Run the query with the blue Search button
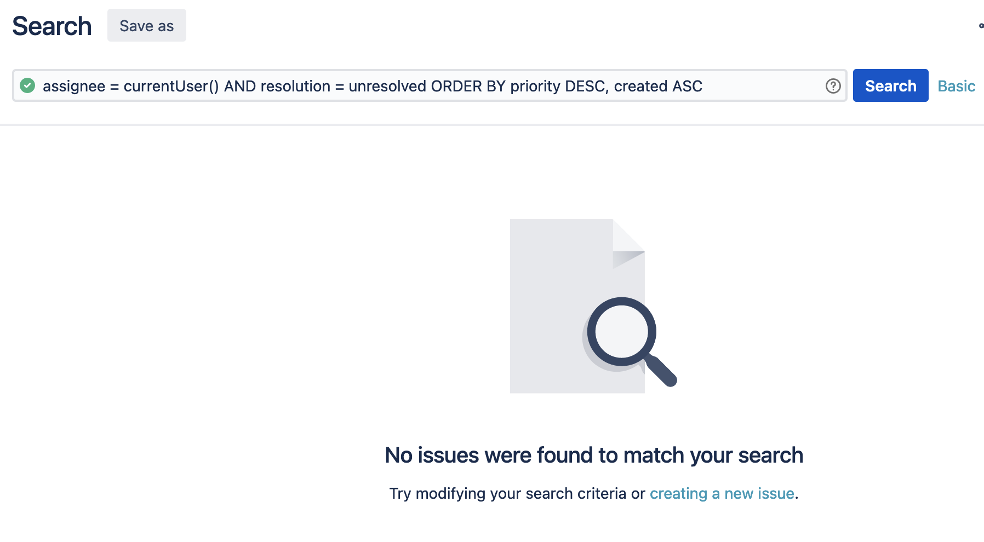Viewport: 984px width, 542px height. [x=890, y=85]
